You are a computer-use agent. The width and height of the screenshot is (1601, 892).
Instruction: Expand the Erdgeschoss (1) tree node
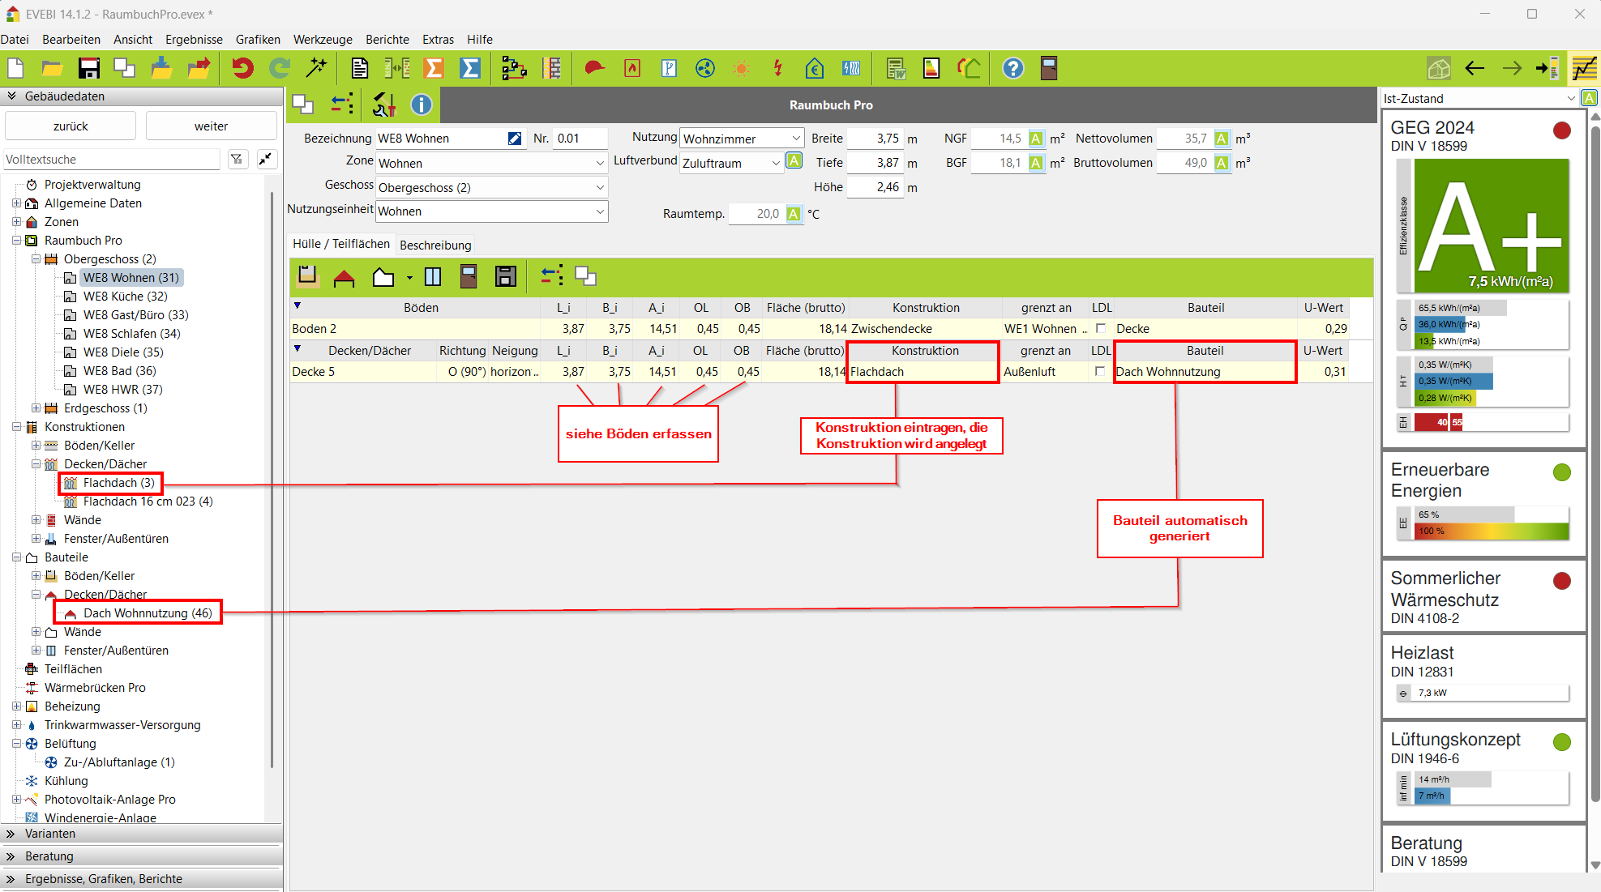coord(36,408)
